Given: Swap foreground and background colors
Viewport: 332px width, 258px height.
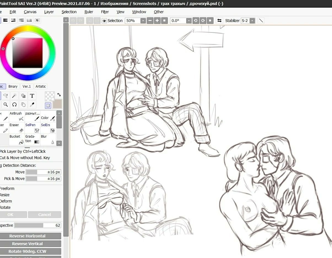Looking at the screenshot, I should click(59, 95).
